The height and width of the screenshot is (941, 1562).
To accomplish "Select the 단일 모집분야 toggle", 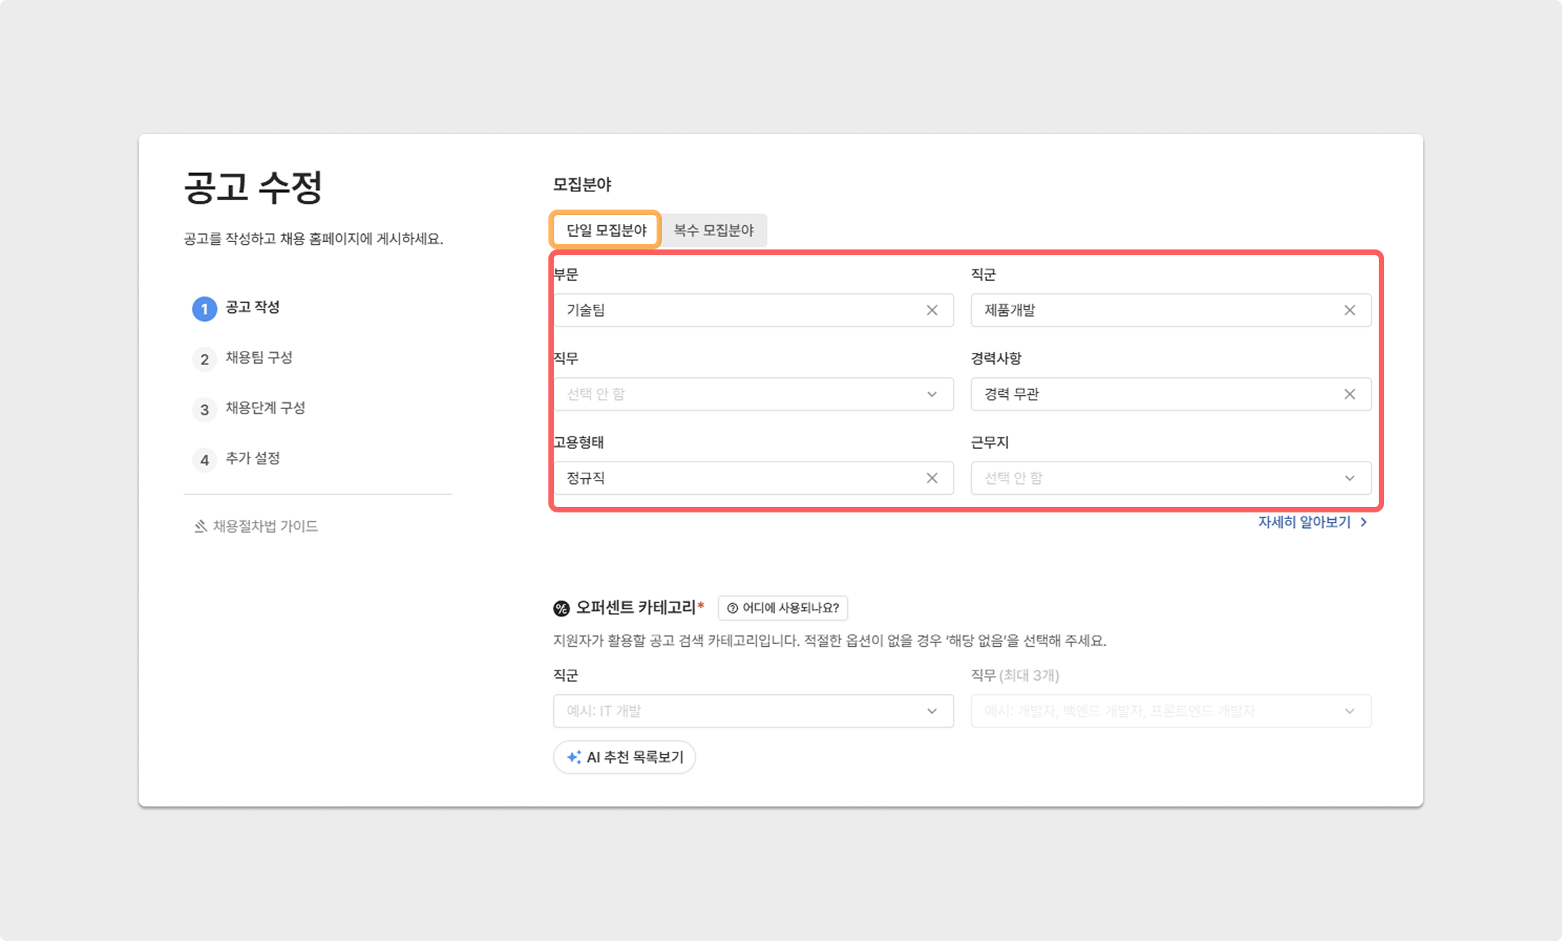I will click(x=606, y=231).
